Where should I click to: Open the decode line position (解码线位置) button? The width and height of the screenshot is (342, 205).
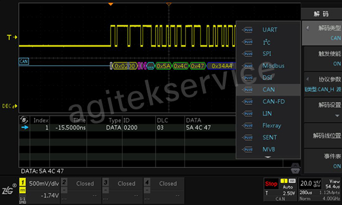[323, 136]
